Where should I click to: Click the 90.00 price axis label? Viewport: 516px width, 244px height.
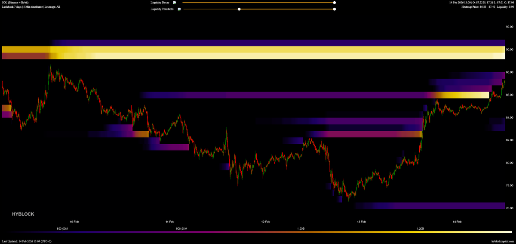tap(510, 49)
